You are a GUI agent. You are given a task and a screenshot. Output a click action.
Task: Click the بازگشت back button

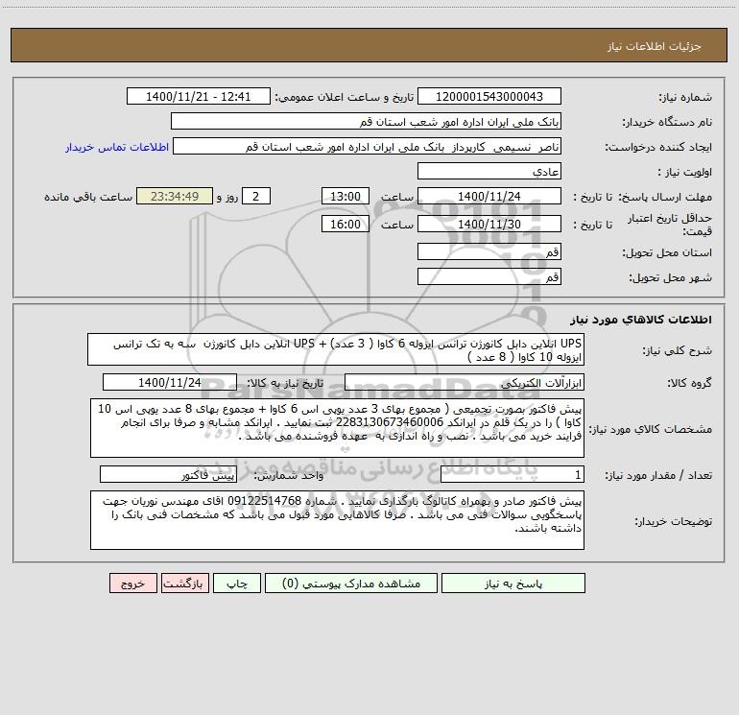tap(184, 584)
